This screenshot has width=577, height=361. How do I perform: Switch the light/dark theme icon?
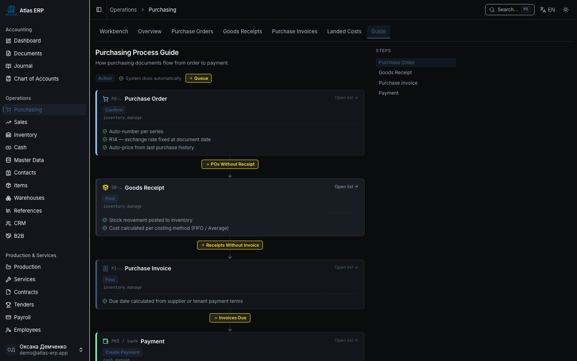click(566, 10)
